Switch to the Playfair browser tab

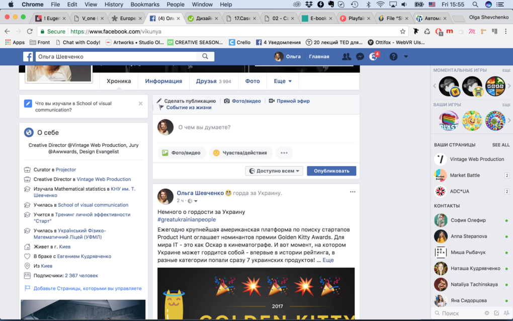pyautogui.click(x=355, y=18)
